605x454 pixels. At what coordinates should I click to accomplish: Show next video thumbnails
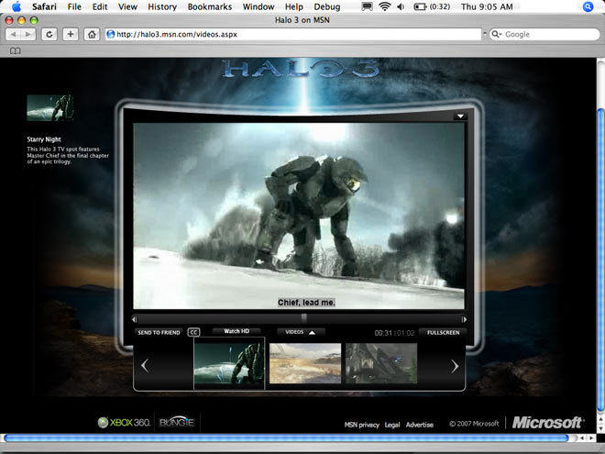pyautogui.click(x=455, y=366)
